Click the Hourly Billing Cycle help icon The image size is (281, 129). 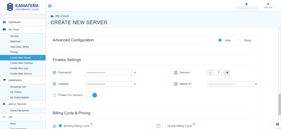click(194, 124)
